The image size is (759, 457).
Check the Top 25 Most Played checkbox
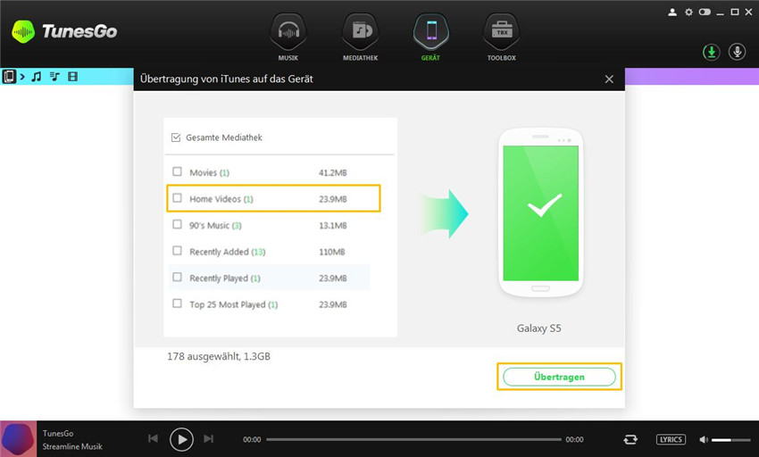177,303
